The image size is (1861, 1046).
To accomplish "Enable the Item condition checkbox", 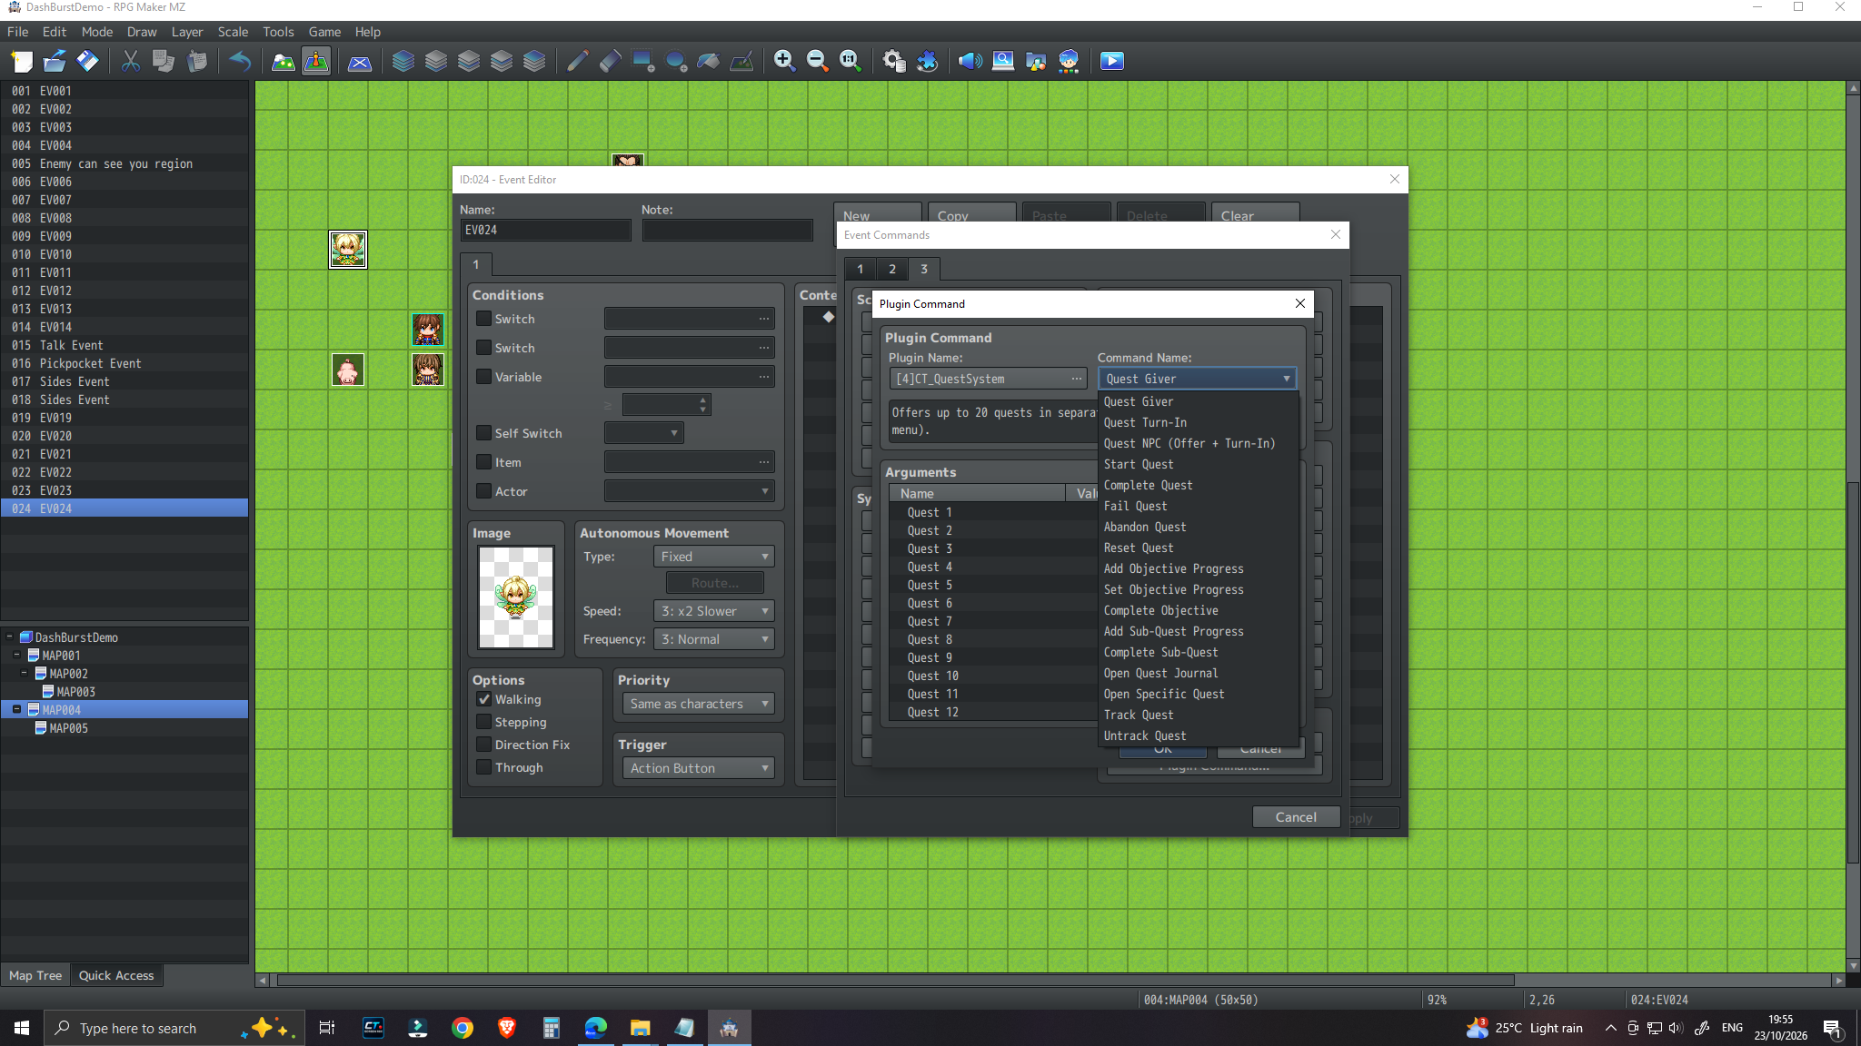I will coord(483,462).
